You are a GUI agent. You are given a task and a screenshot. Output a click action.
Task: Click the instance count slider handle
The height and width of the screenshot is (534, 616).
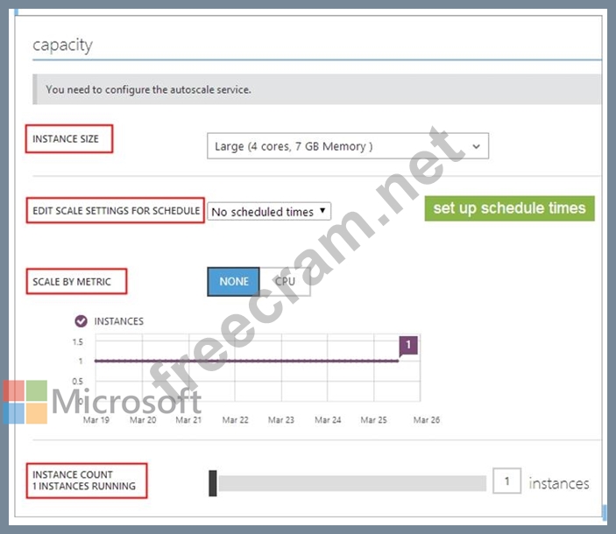point(213,483)
